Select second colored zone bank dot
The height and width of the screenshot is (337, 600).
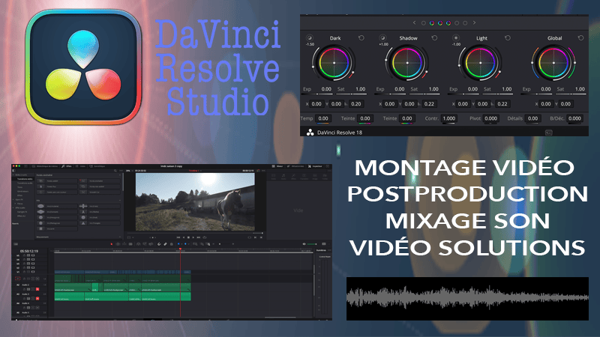click(x=440, y=23)
